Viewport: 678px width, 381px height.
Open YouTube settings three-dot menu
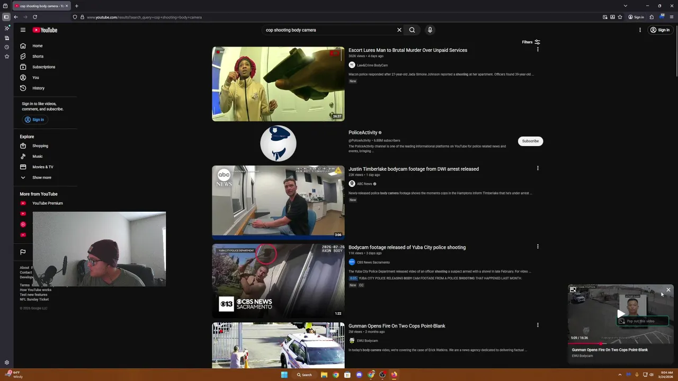tap(640, 30)
